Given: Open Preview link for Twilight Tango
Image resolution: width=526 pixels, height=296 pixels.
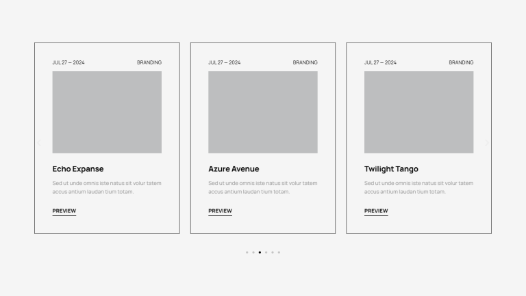Looking at the screenshot, I should 376,211.
